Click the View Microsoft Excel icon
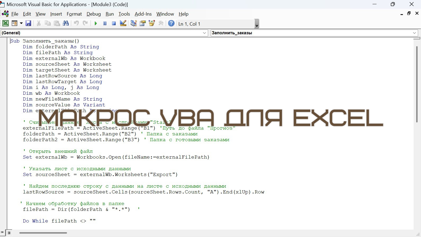 tap(5, 23)
